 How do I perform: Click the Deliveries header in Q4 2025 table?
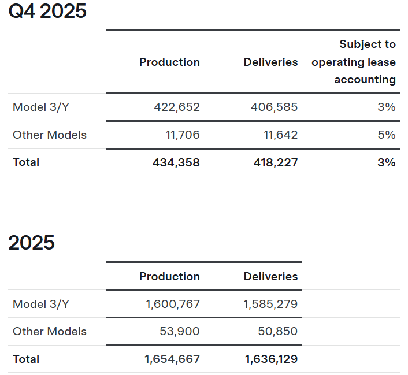click(x=270, y=62)
